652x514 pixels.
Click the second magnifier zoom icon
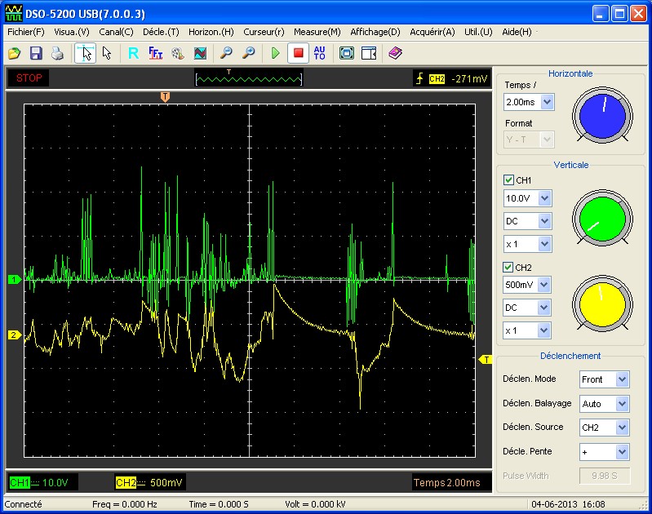click(249, 53)
